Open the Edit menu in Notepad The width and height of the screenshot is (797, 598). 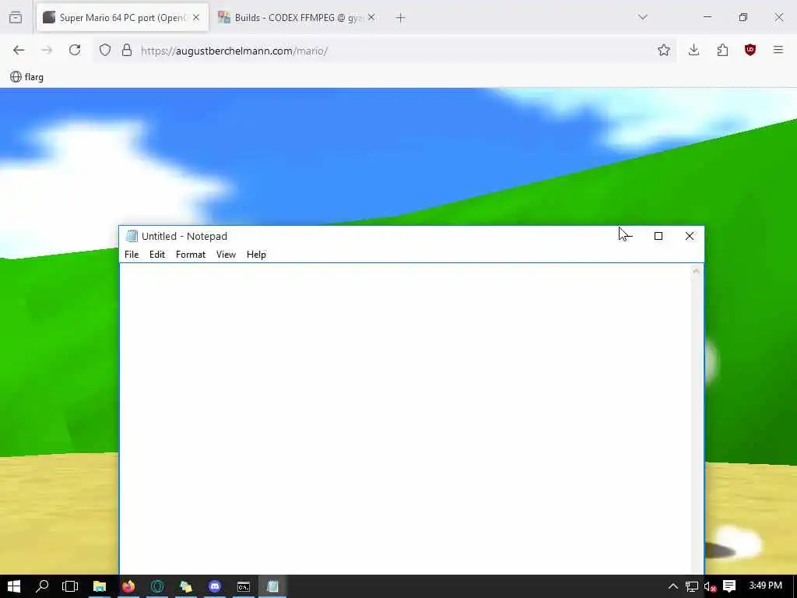pyautogui.click(x=157, y=255)
